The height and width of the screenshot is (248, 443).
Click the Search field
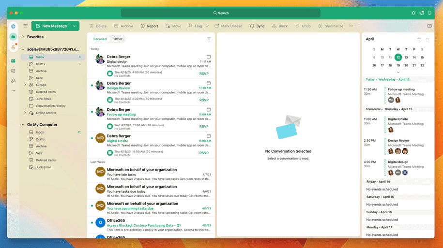[221, 13]
